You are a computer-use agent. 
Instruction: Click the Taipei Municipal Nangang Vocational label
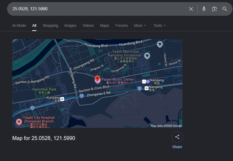tap(126, 56)
